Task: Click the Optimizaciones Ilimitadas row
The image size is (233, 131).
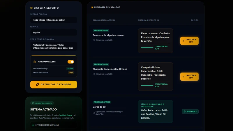Action: tap(54, 125)
